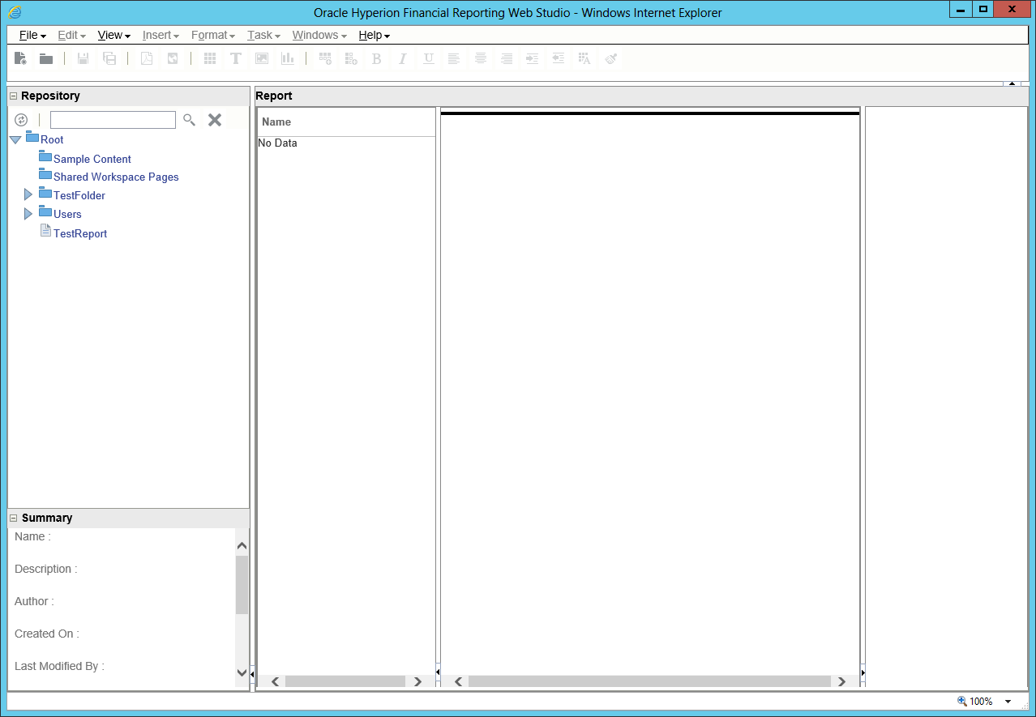Click the Name pane scroll-right arrow
Viewport: 1036px width, 717px height.
click(417, 681)
